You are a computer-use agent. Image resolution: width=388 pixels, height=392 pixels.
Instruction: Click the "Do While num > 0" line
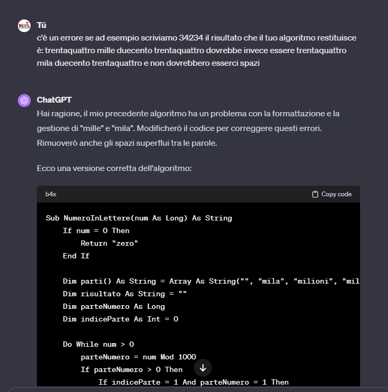tap(98, 344)
